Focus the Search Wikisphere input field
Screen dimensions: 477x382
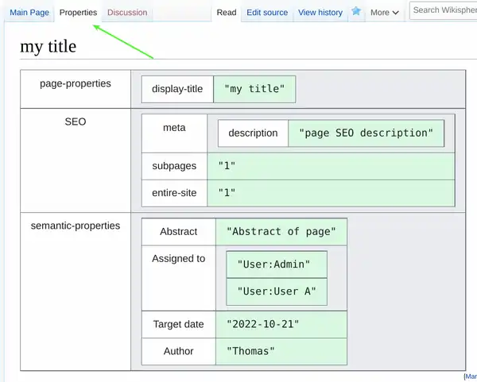tap(444, 10)
